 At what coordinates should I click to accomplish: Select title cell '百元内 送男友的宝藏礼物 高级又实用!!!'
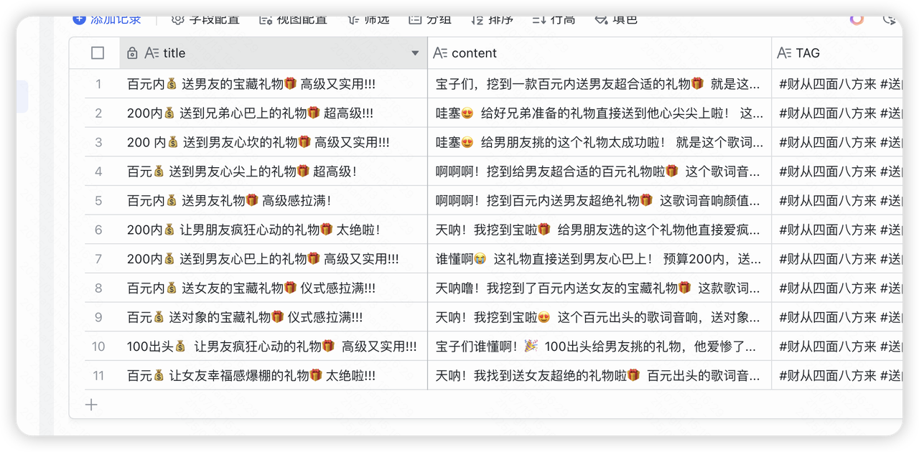pyautogui.click(x=274, y=84)
